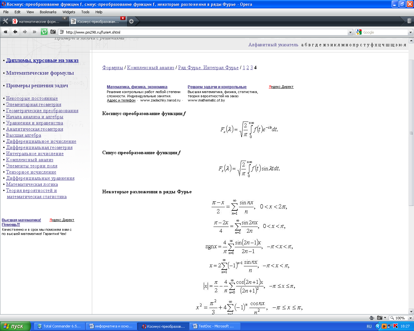The height and width of the screenshot is (331, 414).
Task: Open the Opera panels wrench icon
Action: [5, 21]
